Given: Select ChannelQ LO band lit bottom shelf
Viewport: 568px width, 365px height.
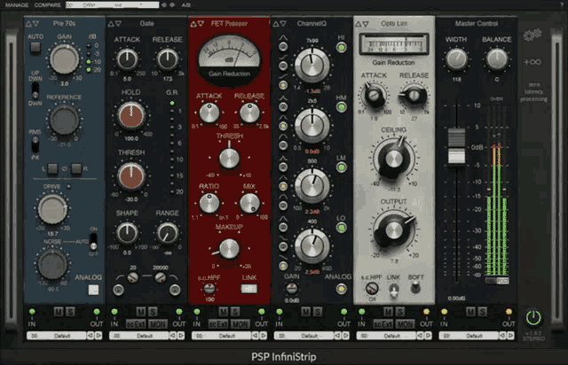Looking at the screenshot, I should [x=283, y=266].
